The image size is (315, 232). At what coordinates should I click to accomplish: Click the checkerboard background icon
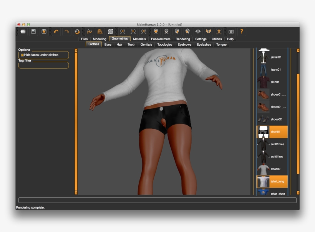pos(111,31)
